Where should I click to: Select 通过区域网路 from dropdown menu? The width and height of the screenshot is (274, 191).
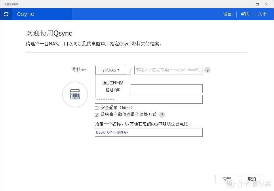point(113,82)
